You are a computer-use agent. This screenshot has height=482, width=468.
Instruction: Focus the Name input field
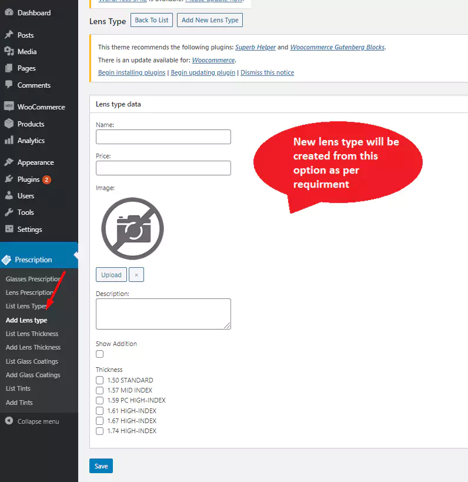pos(163,137)
